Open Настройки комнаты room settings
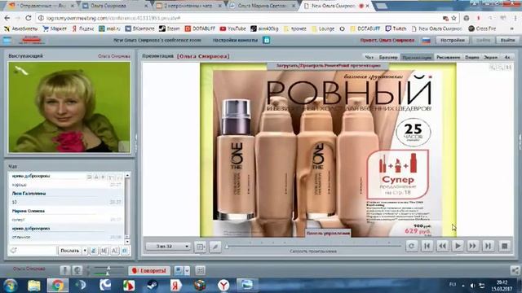Viewport: 522px width, 293px height. 235,40
